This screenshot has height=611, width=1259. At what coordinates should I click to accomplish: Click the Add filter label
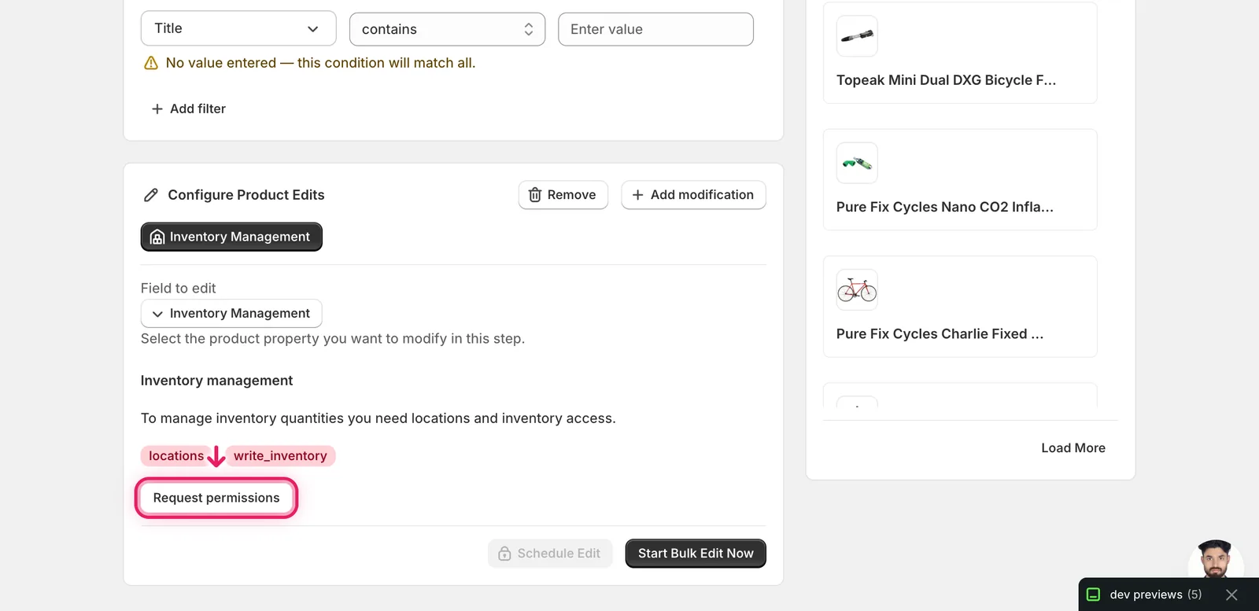[x=198, y=109]
